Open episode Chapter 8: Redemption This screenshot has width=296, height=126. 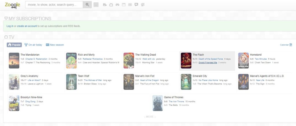(x=36, y=59)
